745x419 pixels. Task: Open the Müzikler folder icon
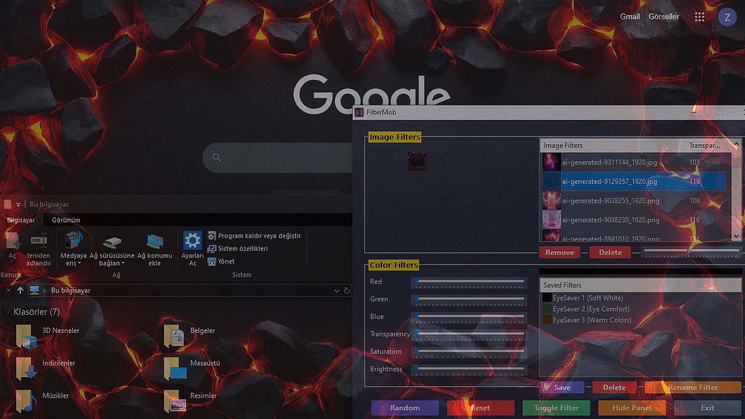pyautogui.click(x=26, y=401)
